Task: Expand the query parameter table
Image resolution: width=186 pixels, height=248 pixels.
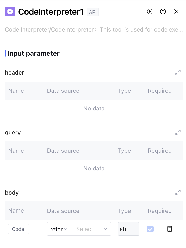Action: 178,132
